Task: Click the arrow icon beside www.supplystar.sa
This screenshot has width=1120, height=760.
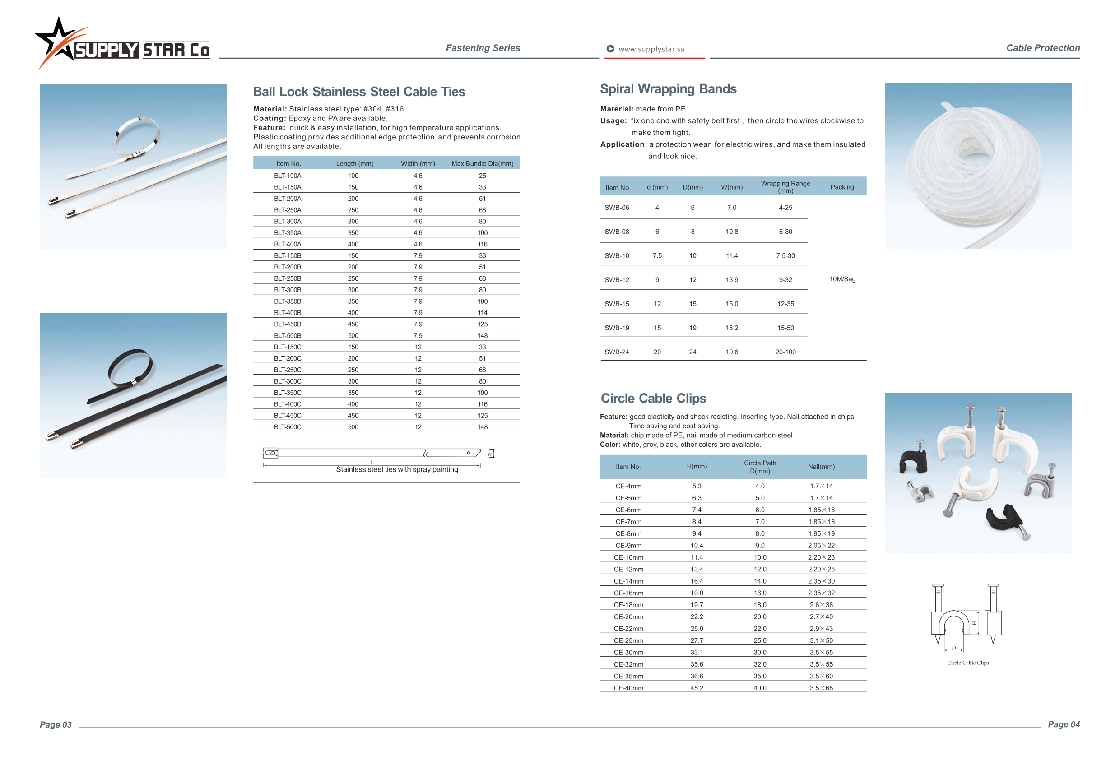Action: click(610, 49)
